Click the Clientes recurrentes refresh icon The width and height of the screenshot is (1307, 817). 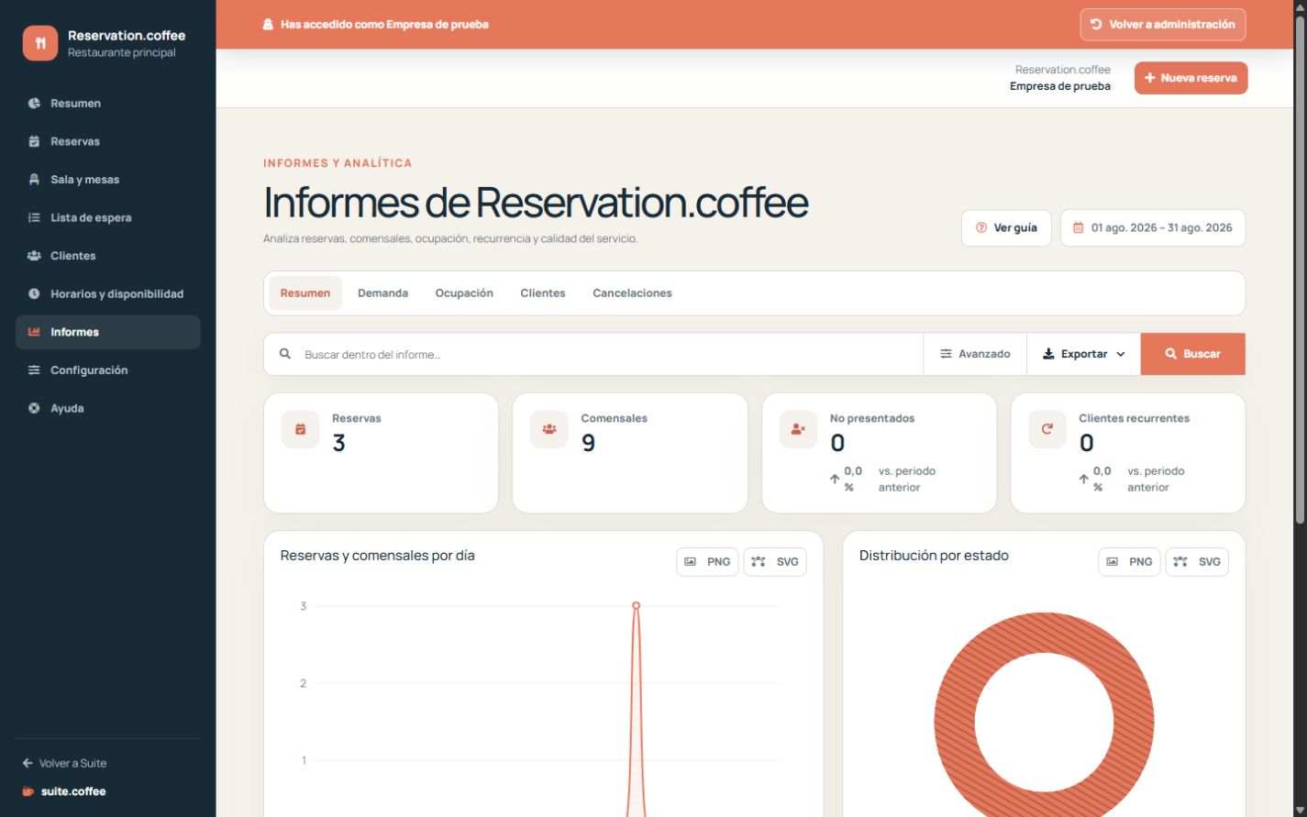pos(1047,429)
